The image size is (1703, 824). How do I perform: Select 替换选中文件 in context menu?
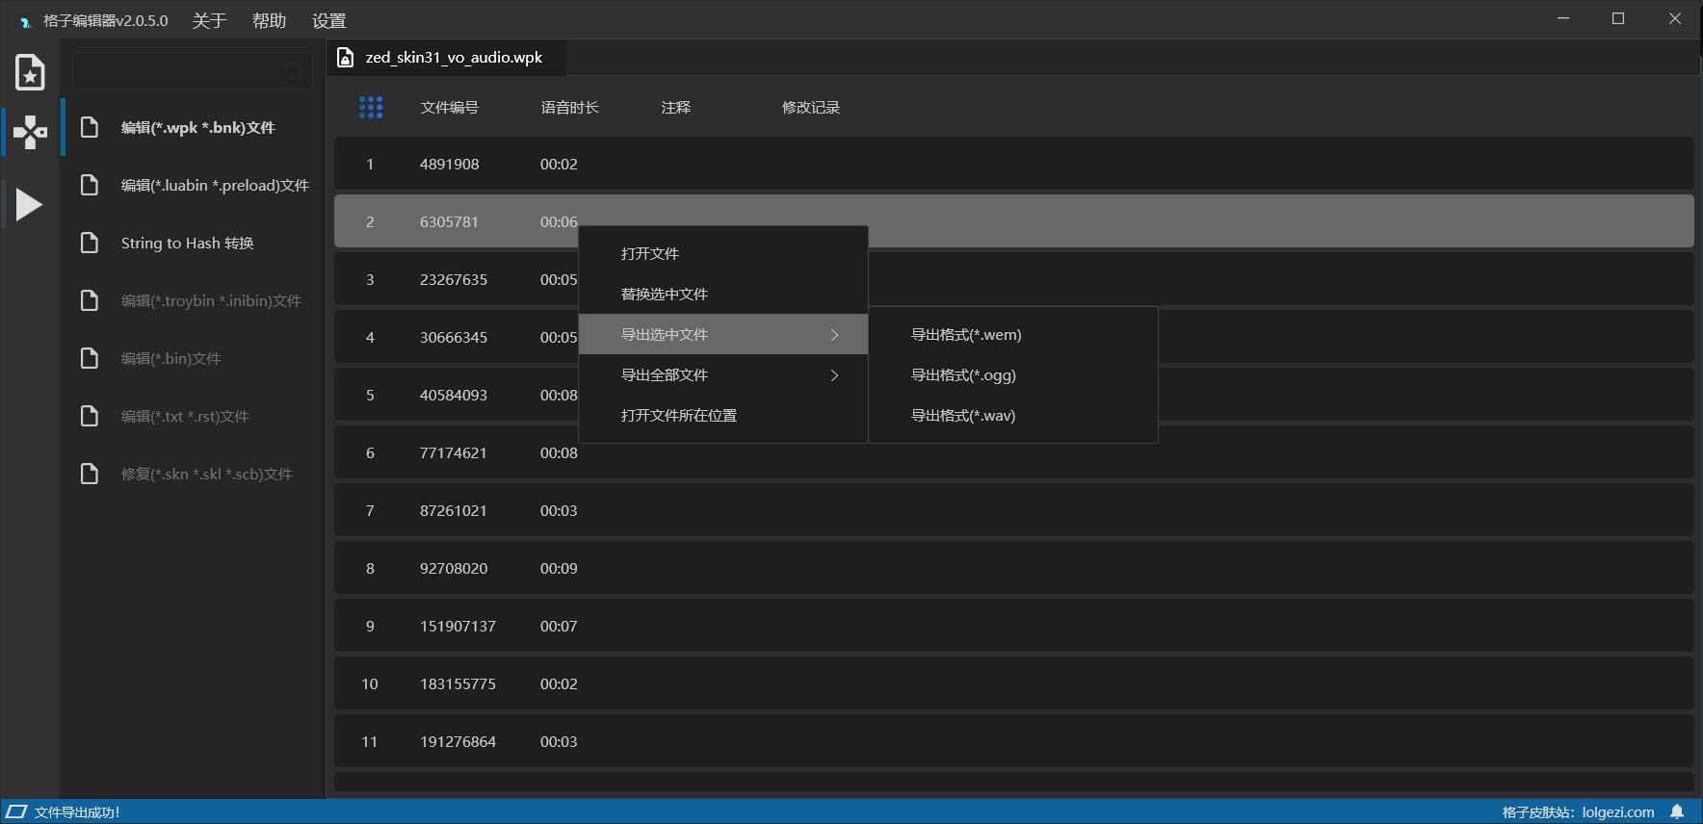coord(665,295)
